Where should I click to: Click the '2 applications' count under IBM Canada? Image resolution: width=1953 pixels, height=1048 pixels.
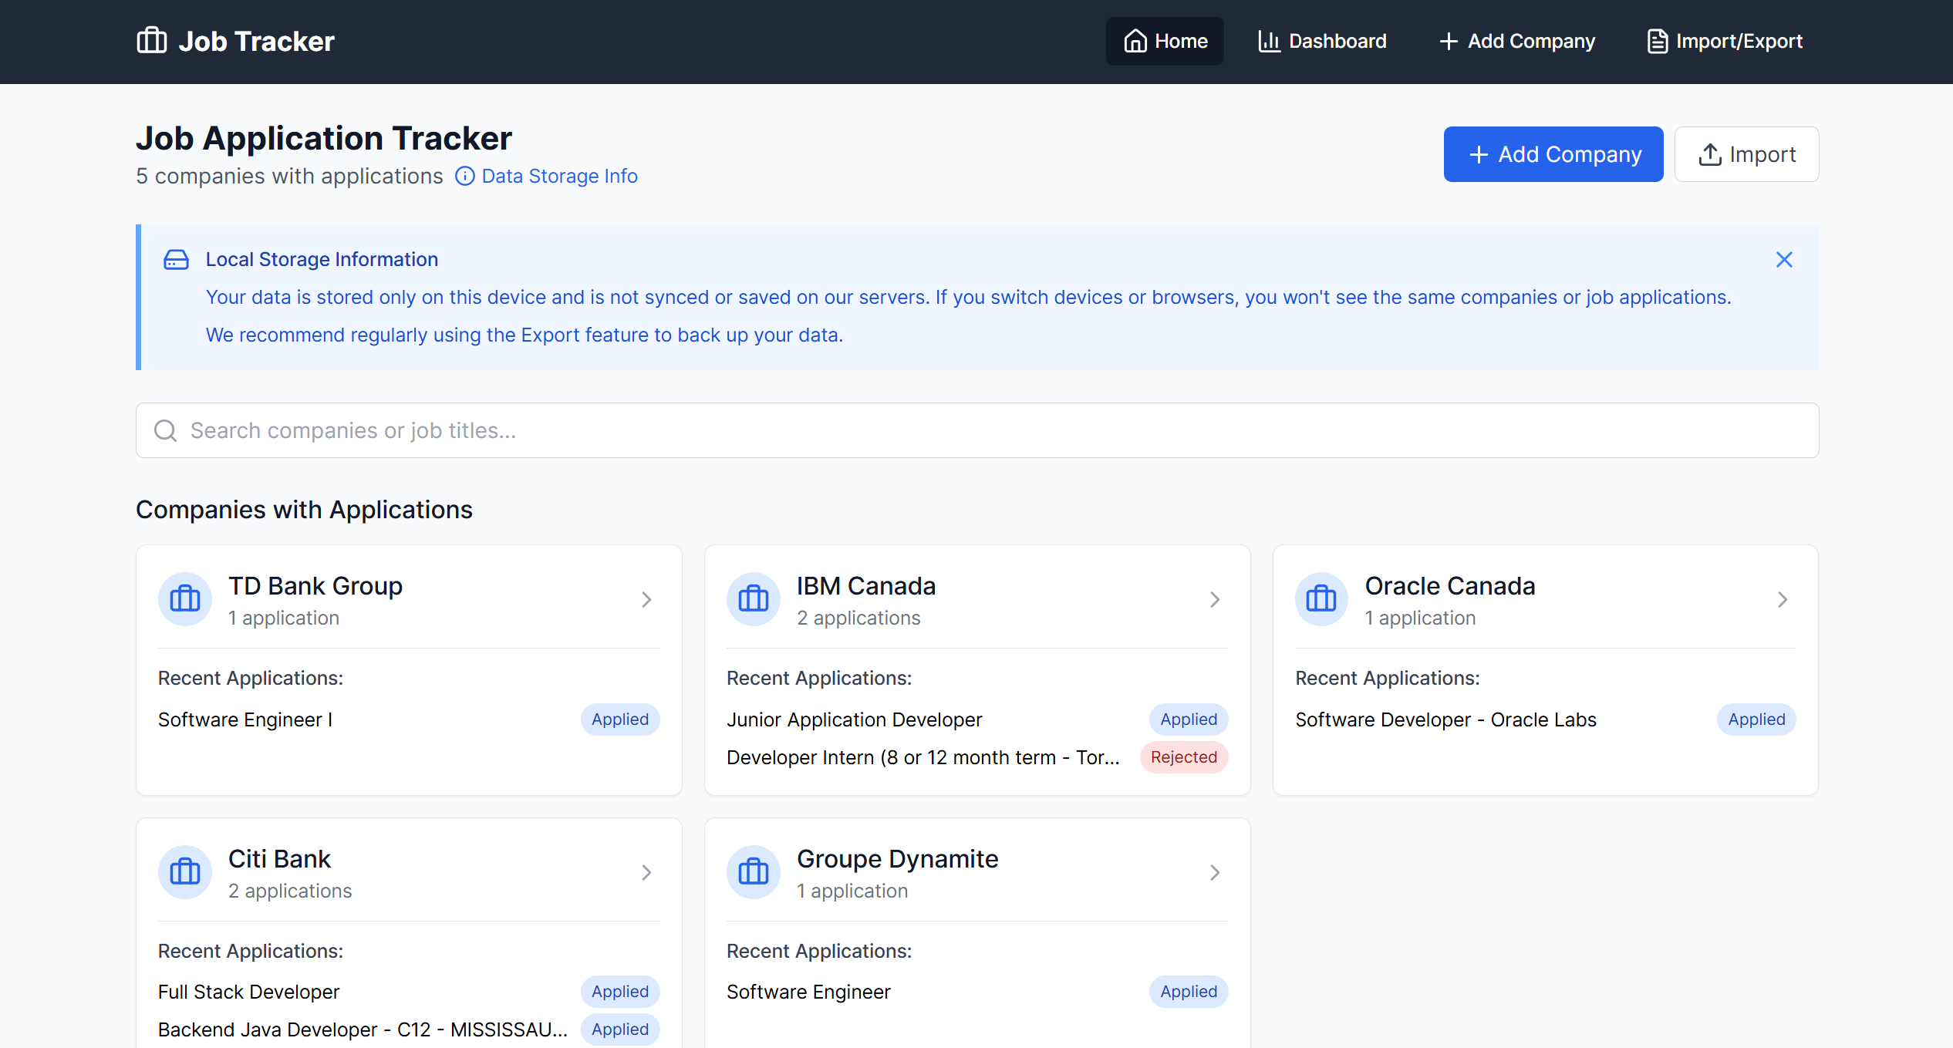point(858,618)
